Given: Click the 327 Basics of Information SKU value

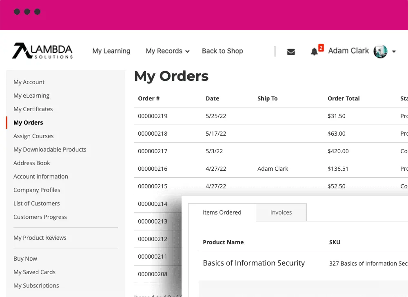Looking at the screenshot, I should 368,264.
